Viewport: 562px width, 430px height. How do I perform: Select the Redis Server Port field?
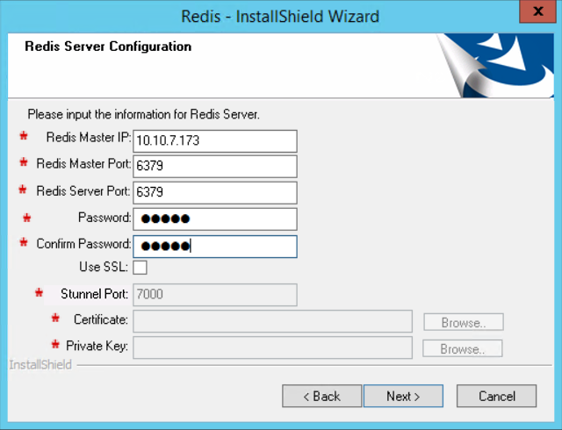coord(214,193)
